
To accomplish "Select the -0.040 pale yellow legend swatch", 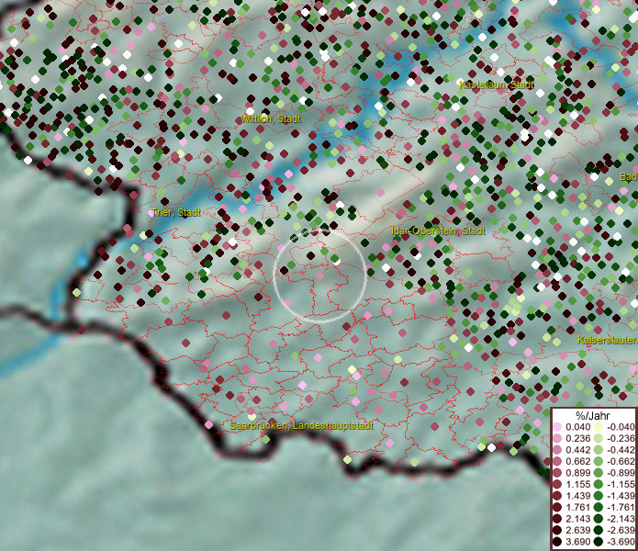I will click(x=599, y=428).
